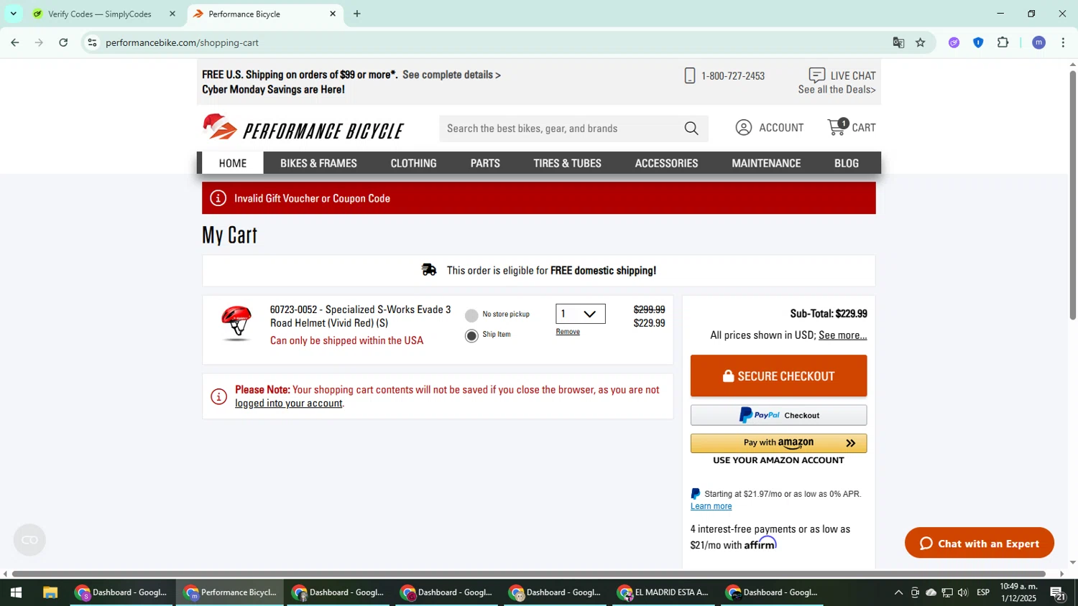Open the Accessories menu

tap(666, 163)
